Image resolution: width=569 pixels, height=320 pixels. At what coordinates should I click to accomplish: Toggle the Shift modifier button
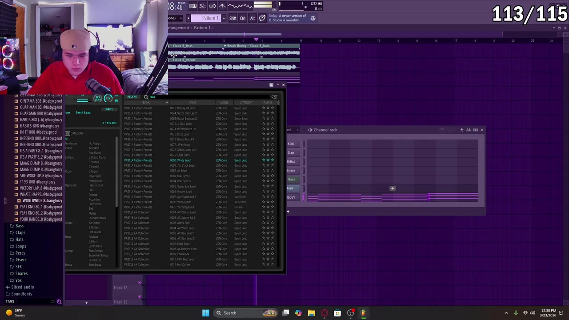[232, 18]
